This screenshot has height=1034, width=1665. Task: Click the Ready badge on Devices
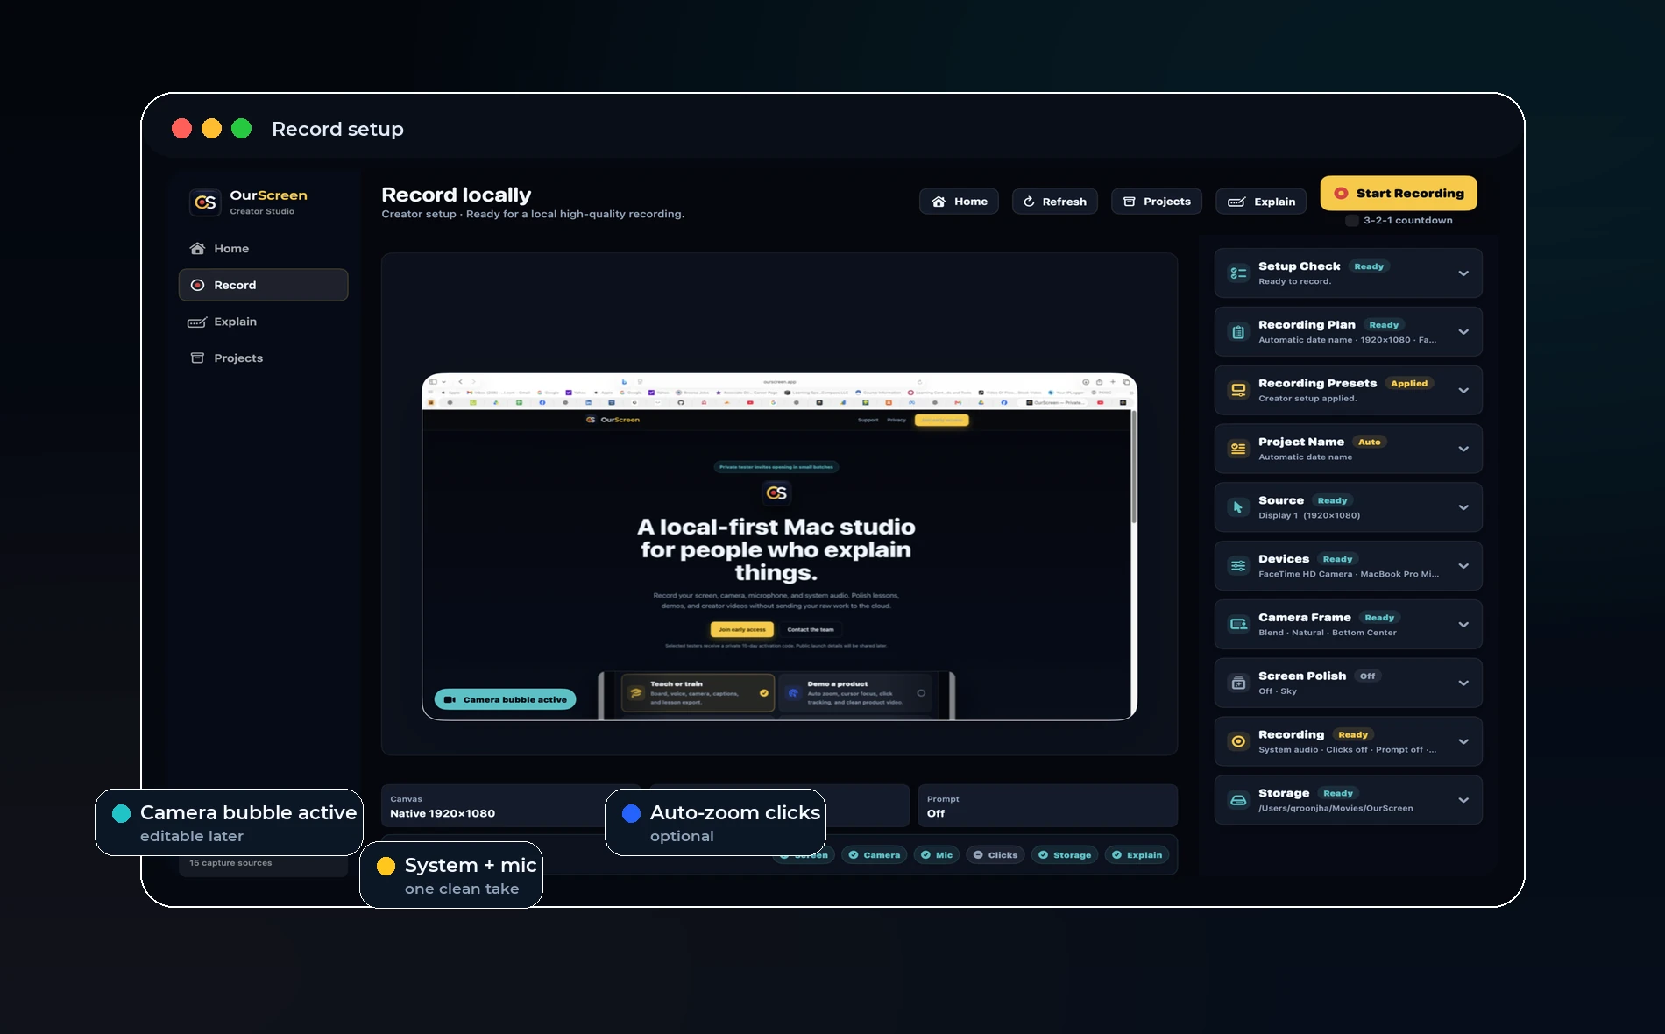click(1337, 559)
